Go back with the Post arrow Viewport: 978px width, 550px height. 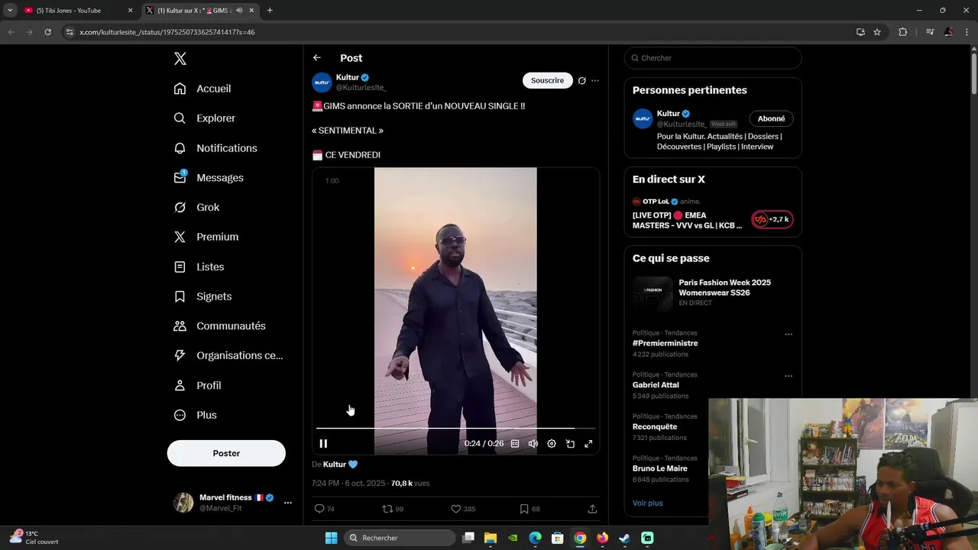[x=316, y=58]
